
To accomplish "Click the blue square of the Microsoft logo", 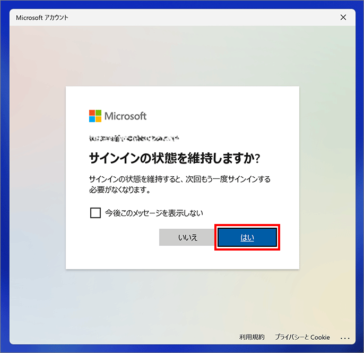I will [x=92, y=119].
